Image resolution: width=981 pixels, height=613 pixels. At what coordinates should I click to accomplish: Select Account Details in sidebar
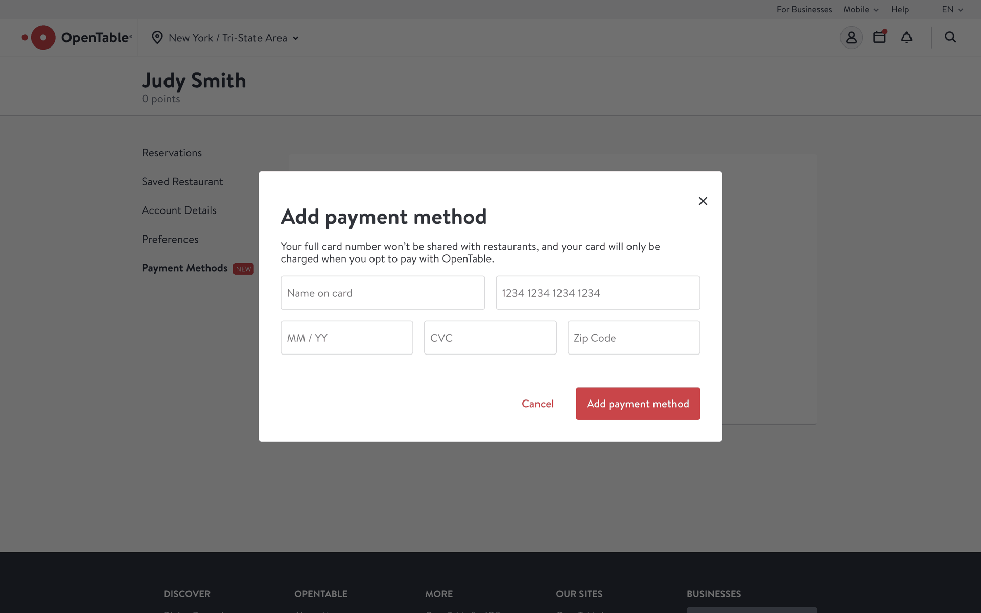pos(179,210)
